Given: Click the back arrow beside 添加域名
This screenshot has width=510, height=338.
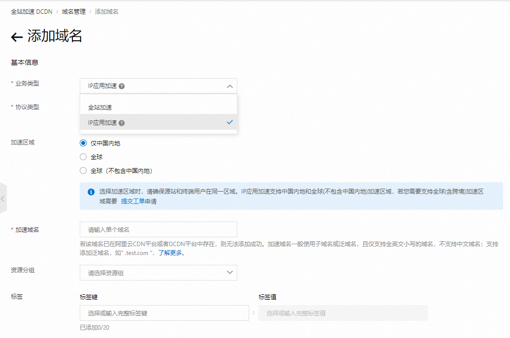Looking at the screenshot, I should click(x=17, y=37).
